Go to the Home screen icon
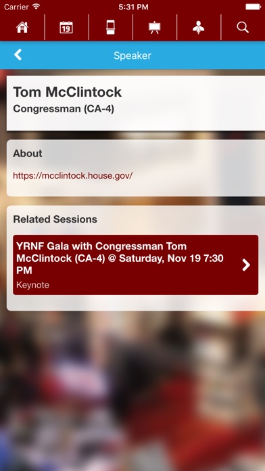265x471 pixels. (x=22, y=27)
